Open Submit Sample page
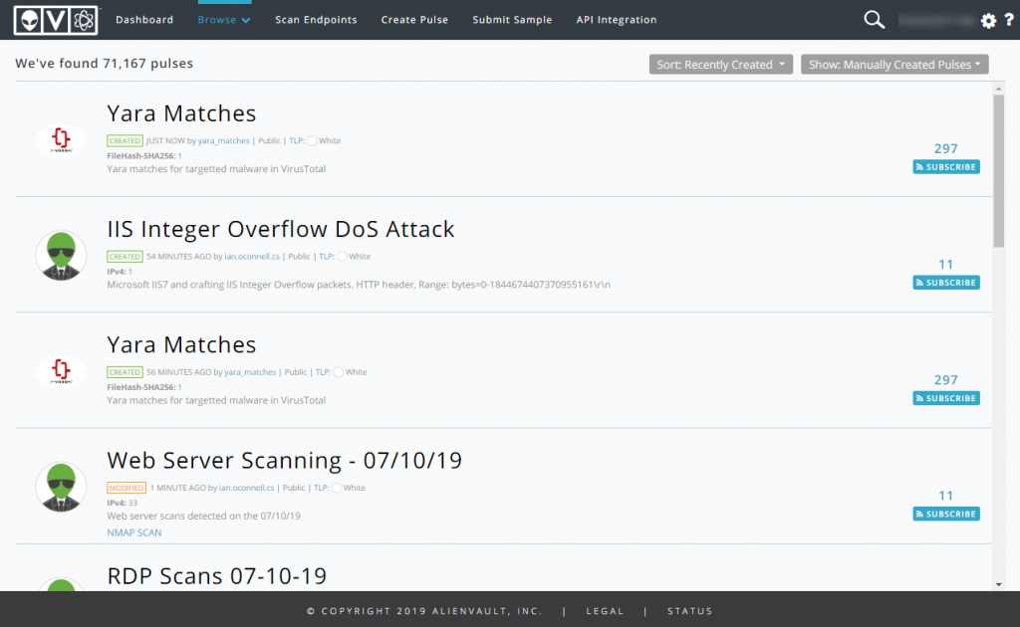The width and height of the screenshot is (1020, 627). 512,20
